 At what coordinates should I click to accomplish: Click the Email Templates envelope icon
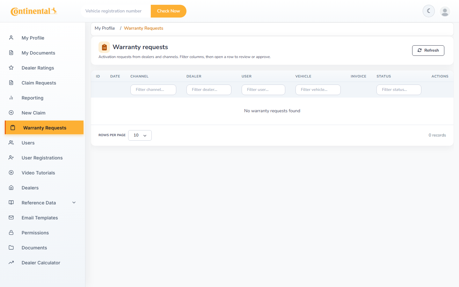[11, 217]
